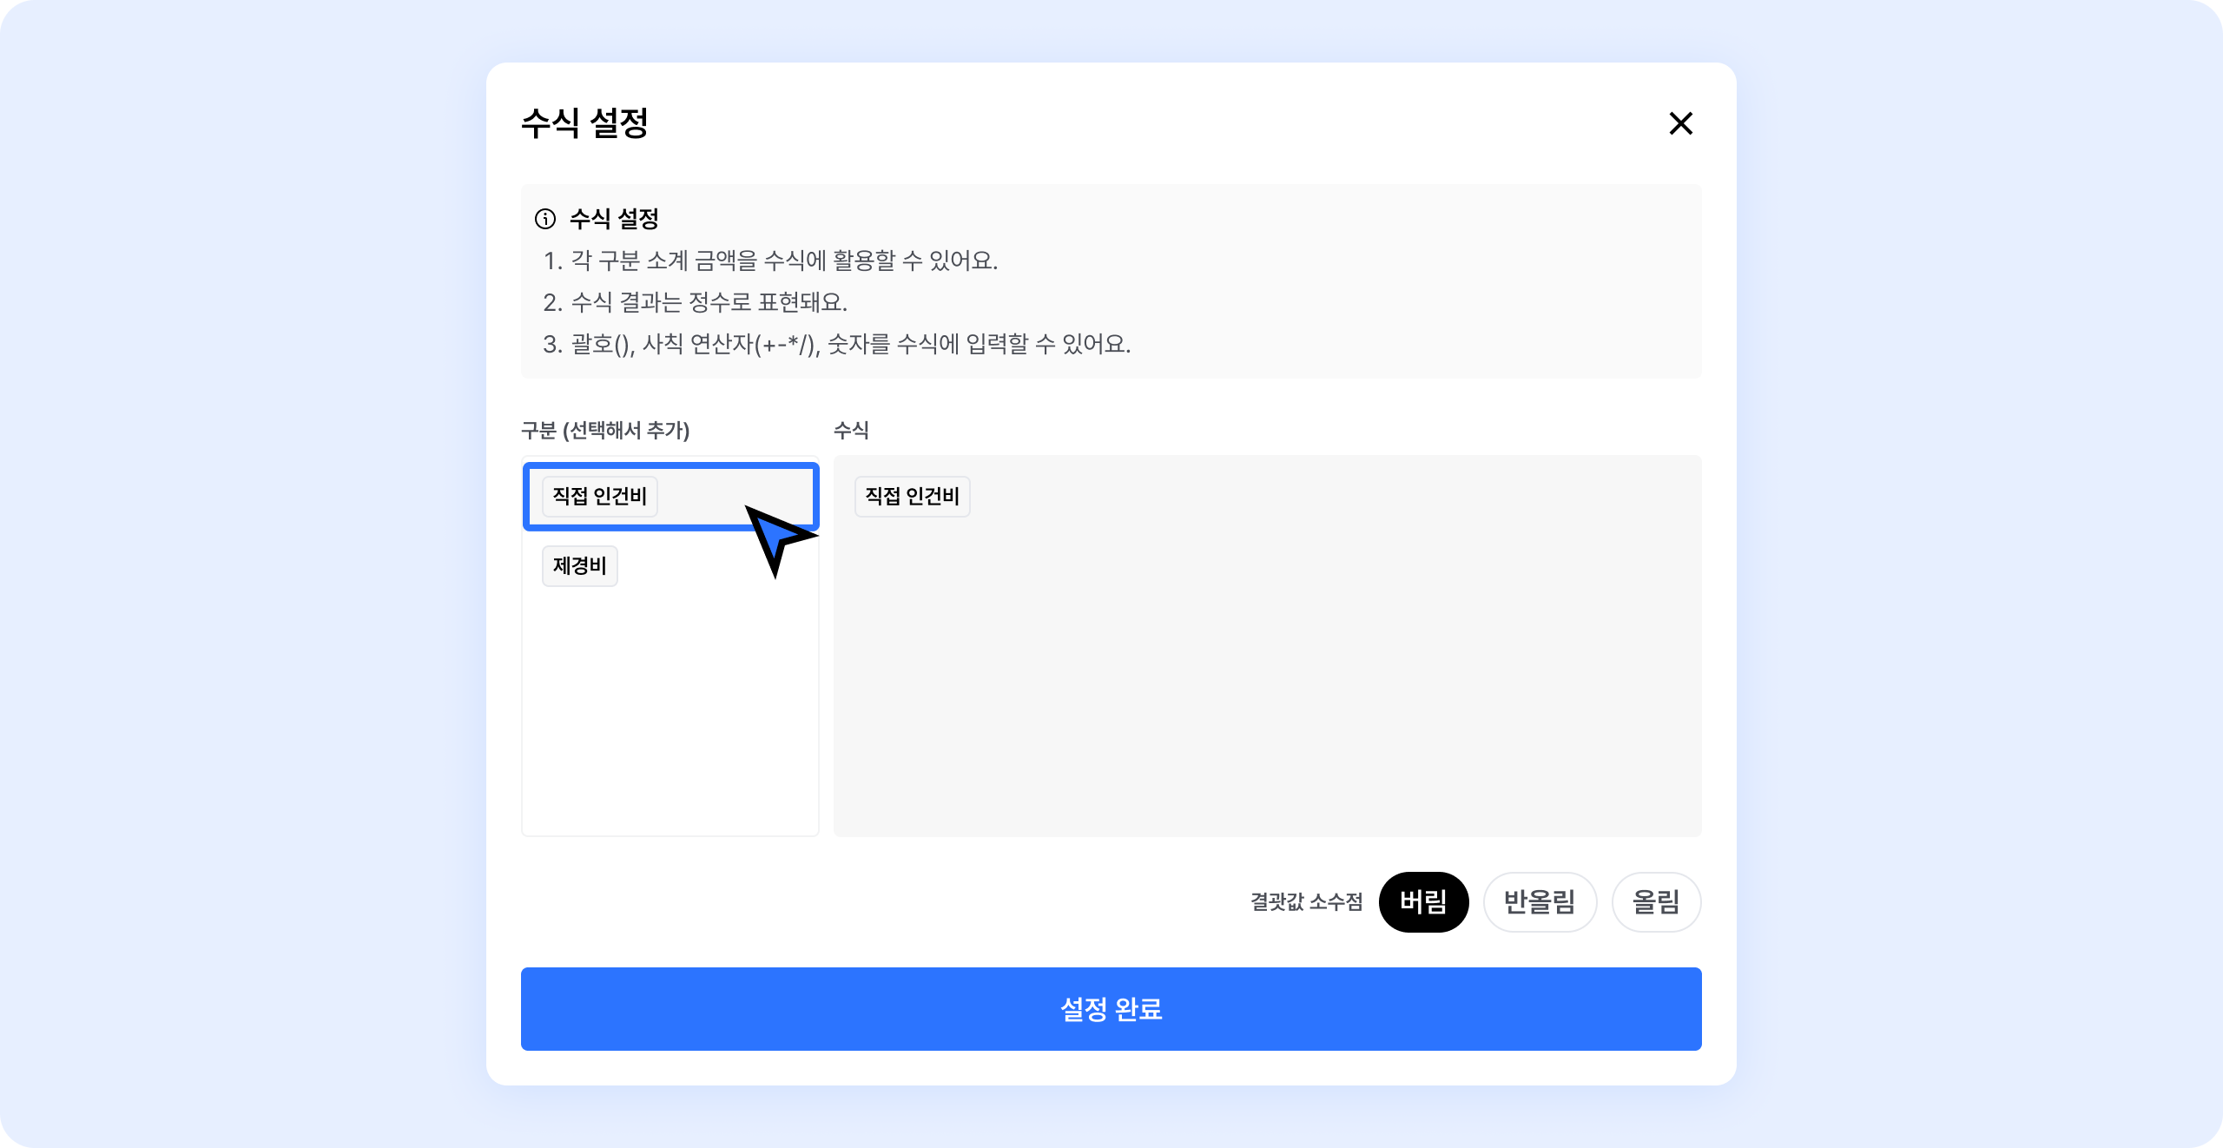Click empty area below 제경비 in list
2223x1148 pixels.
pyautogui.click(x=670, y=712)
